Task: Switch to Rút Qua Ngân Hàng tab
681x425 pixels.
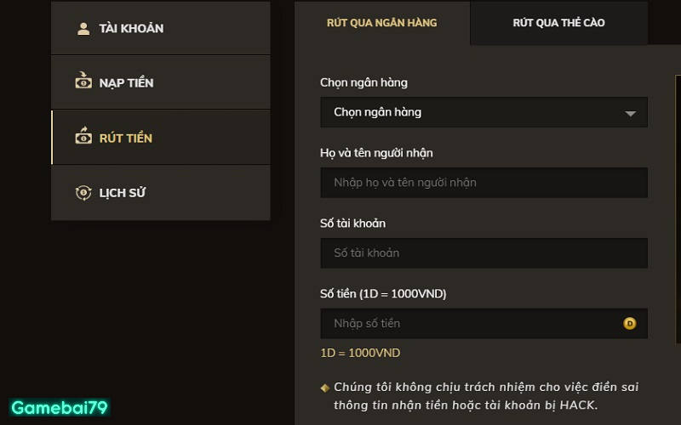Action: pyautogui.click(x=382, y=23)
